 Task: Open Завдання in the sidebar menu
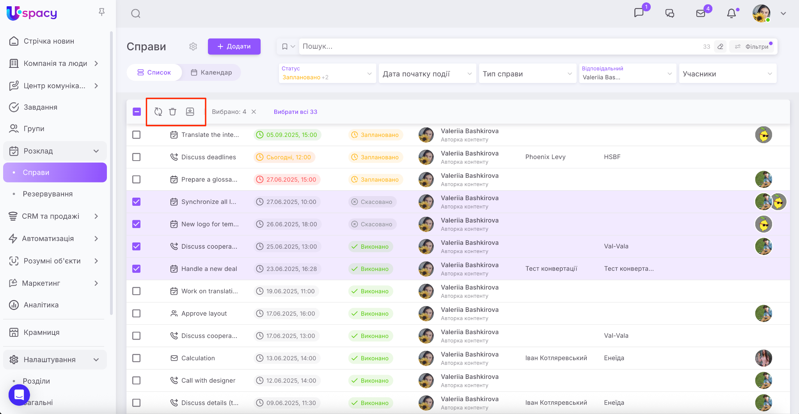tap(41, 107)
